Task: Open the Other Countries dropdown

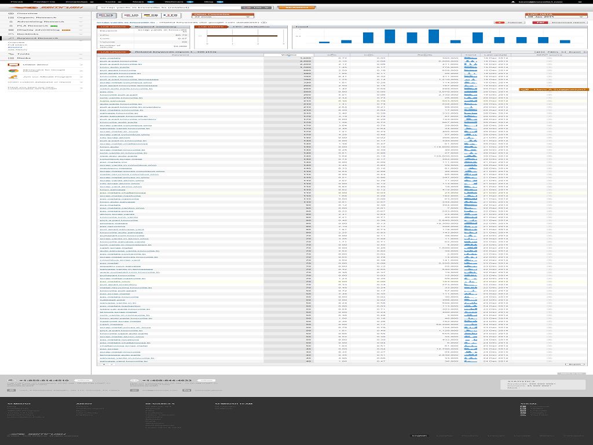Action: coord(222,17)
